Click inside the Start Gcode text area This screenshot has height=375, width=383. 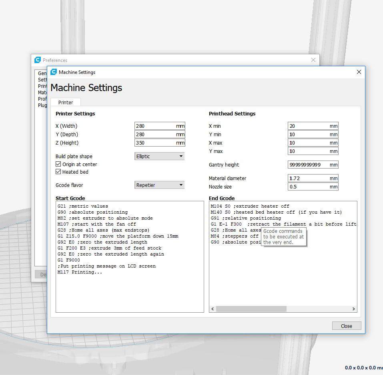click(x=130, y=292)
